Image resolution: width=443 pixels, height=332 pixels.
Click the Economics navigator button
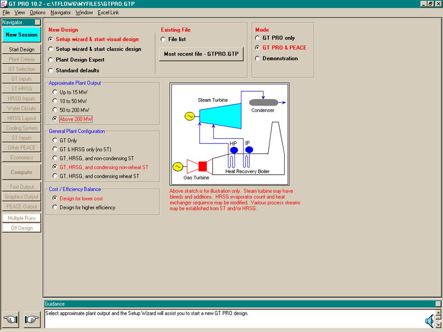coord(22,158)
